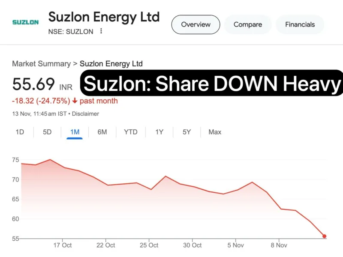The image size is (343, 257).
Task: Click the 8 Nov axis label
Action: [279, 245]
